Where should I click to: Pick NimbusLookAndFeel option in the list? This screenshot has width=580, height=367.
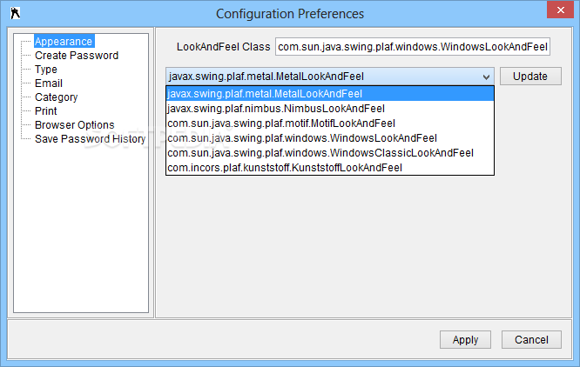330,109
